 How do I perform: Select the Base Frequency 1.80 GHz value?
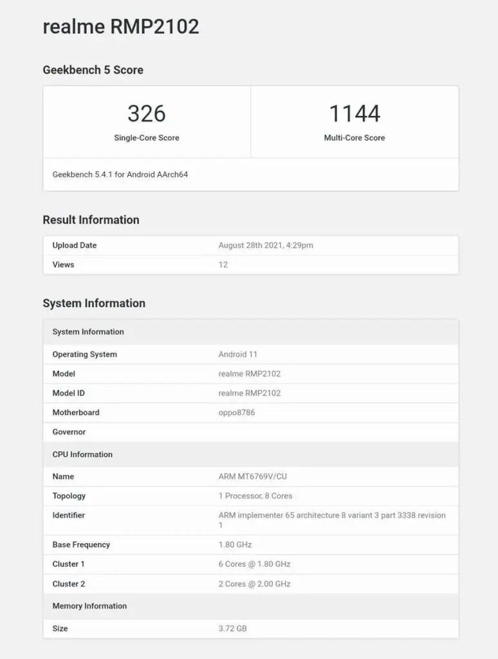tap(235, 544)
